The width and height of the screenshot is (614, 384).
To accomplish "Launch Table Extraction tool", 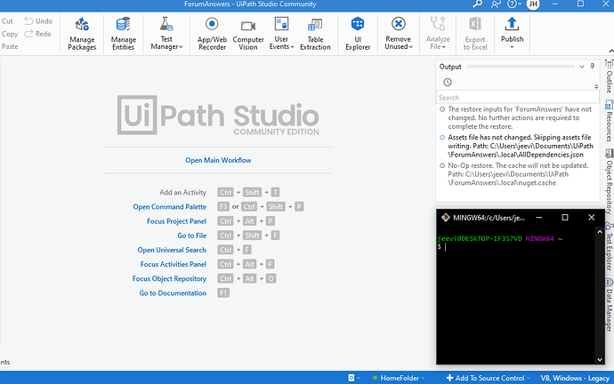I will click(315, 34).
